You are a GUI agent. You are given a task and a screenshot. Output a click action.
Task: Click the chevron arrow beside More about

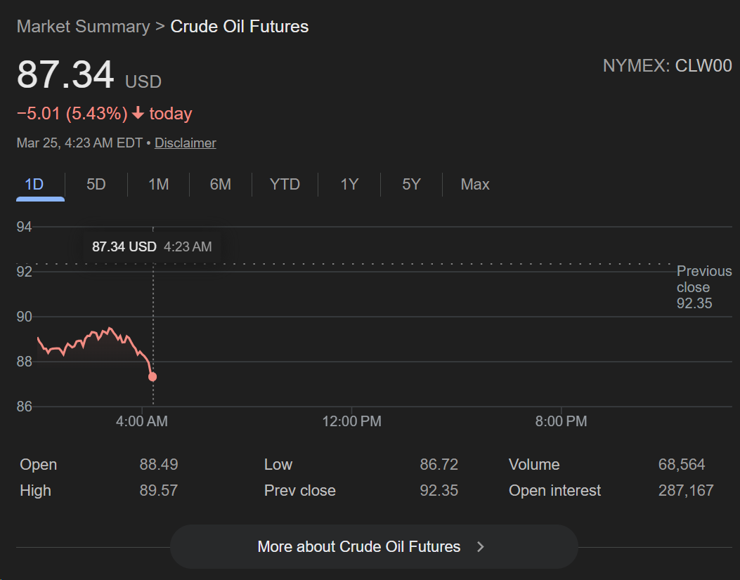(x=481, y=546)
